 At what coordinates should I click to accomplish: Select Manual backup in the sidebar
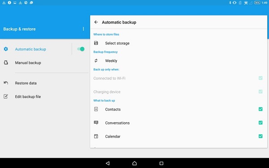click(x=44, y=63)
